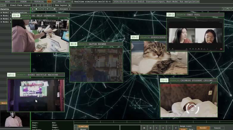The width and height of the screenshot is (233, 130).
Task: Click the SUSPICIOUS search field
Action: pos(153,37)
